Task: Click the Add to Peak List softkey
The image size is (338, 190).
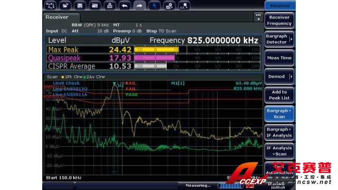Action: [x=279, y=95]
